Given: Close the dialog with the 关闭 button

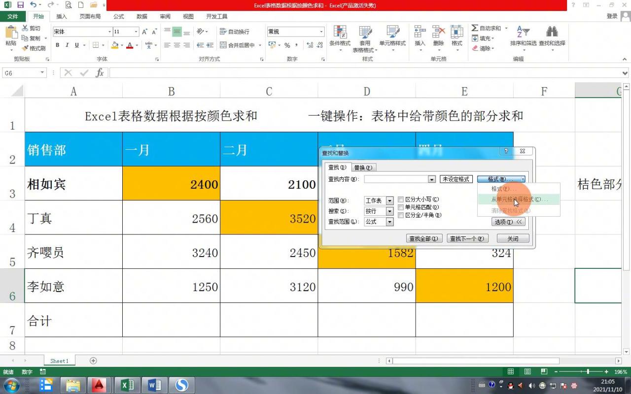Looking at the screenshot, I should [513, 238].
